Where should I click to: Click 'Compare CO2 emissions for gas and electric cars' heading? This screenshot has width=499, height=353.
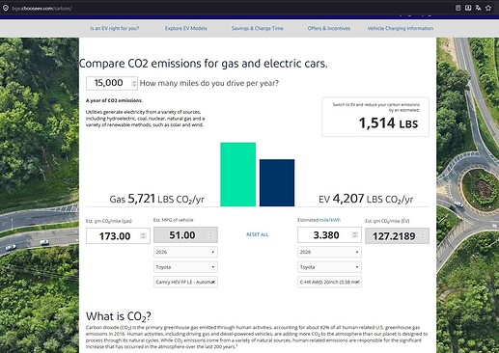point(204,64)
